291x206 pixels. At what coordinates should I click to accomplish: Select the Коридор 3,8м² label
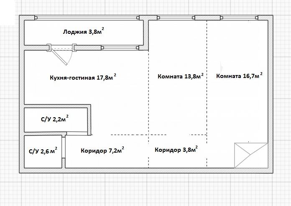[176, 150]
